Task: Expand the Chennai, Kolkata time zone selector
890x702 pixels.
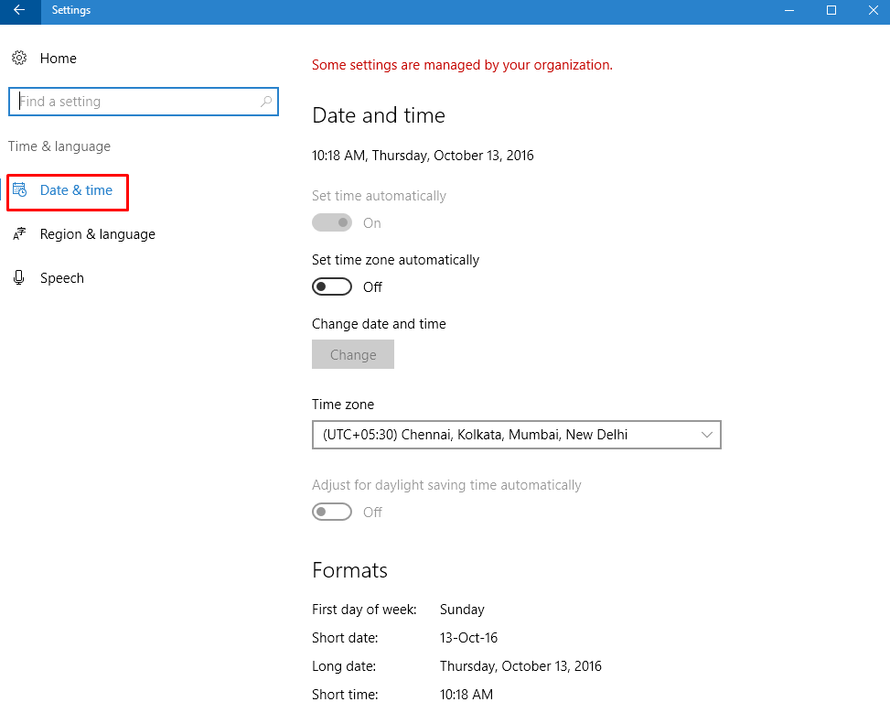Action: pyautogui.click(x=516, y=435)
